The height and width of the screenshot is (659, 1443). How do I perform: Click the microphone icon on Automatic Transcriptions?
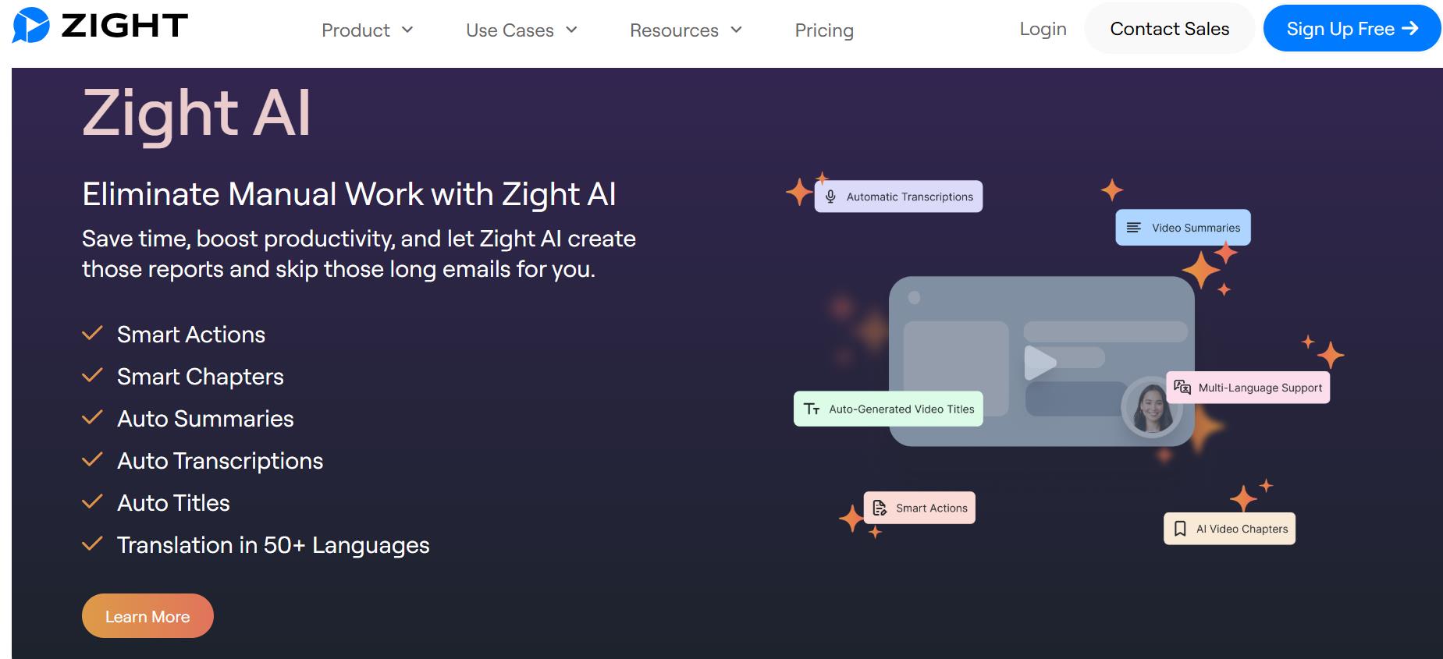(x=830, y=197)
